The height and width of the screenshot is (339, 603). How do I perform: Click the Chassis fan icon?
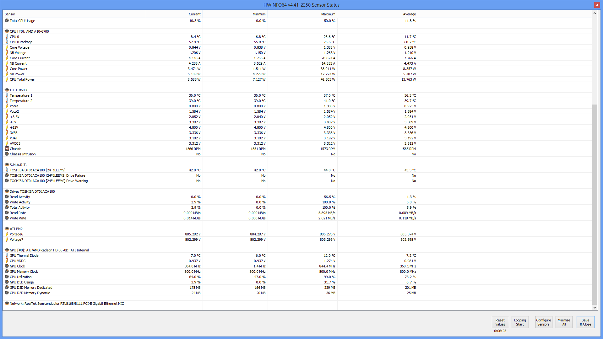tap(7, 149)
